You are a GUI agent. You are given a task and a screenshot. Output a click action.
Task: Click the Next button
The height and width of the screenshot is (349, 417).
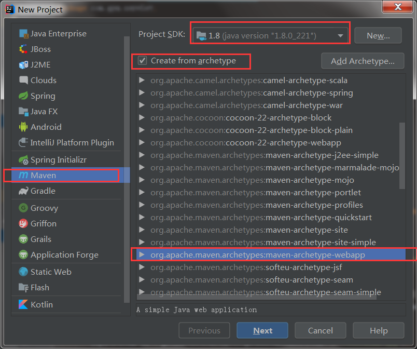262,330
